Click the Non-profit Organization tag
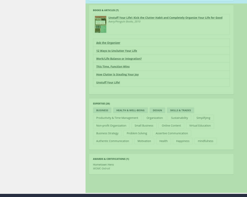The image size is (247, 197). 111,125
